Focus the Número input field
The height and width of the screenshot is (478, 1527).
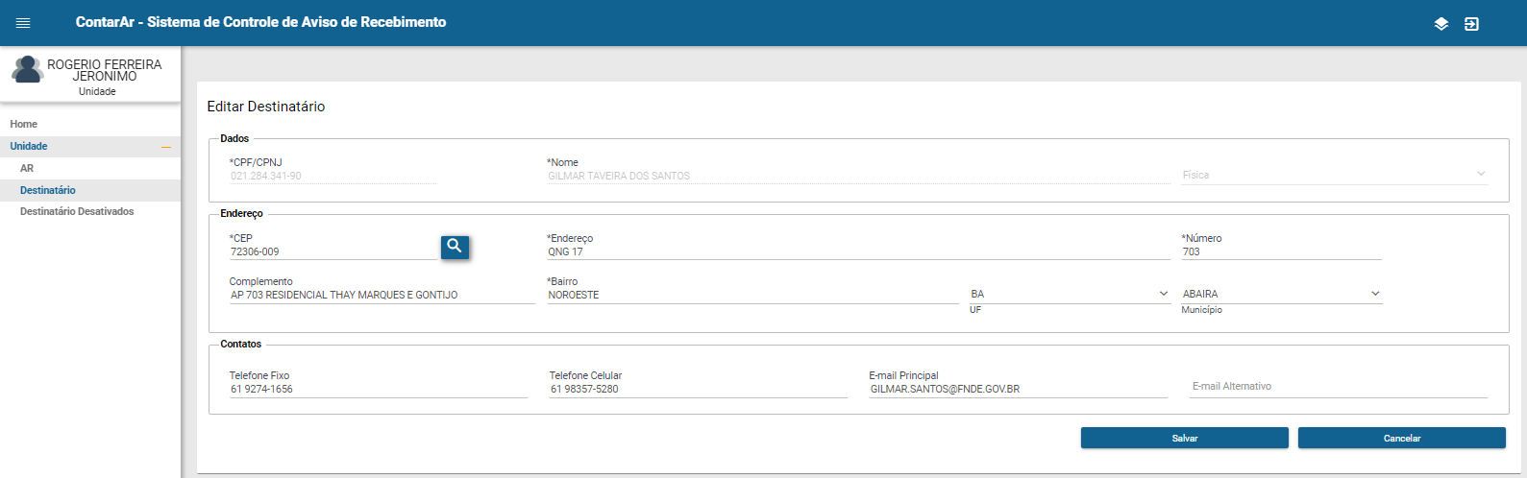click(x=1280, y=251)
